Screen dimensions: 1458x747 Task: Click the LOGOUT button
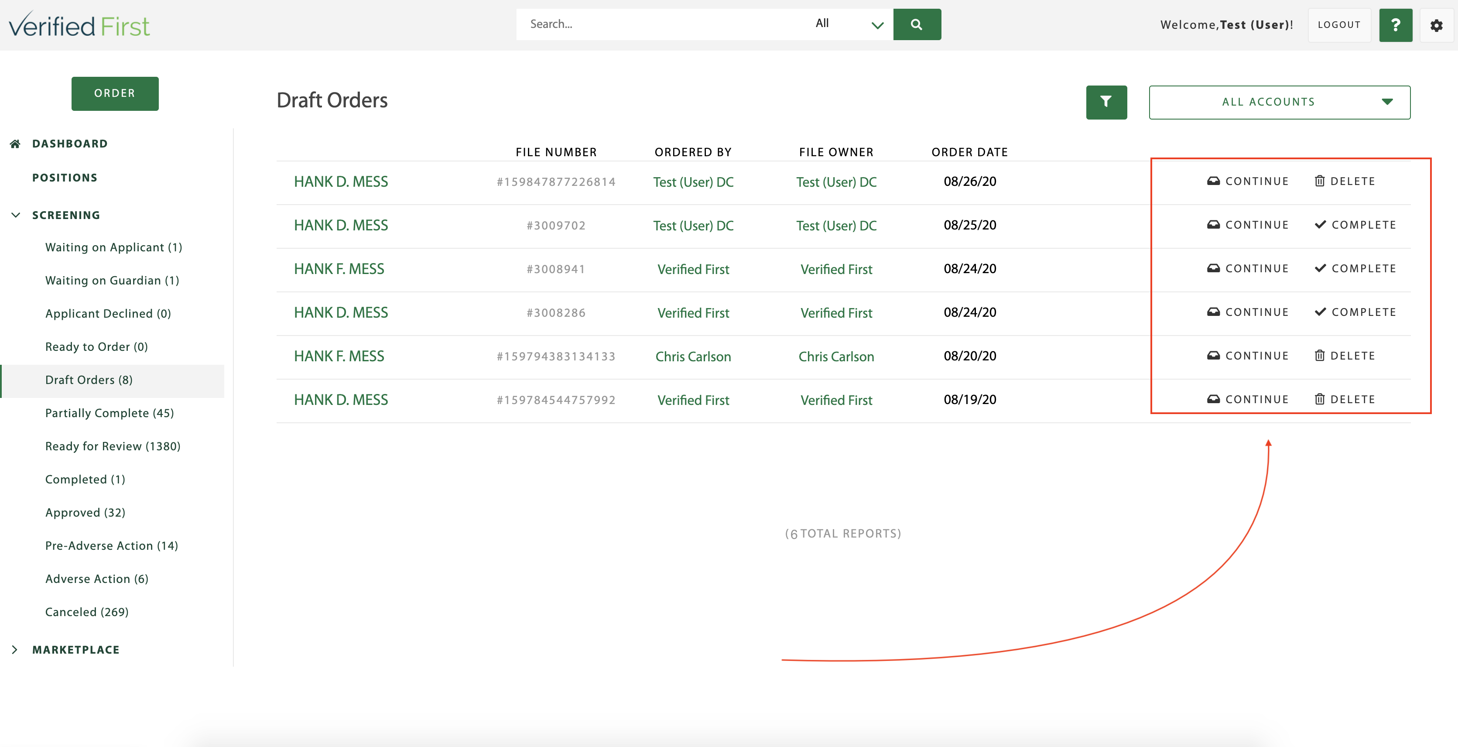click(x=1339, y=25)
